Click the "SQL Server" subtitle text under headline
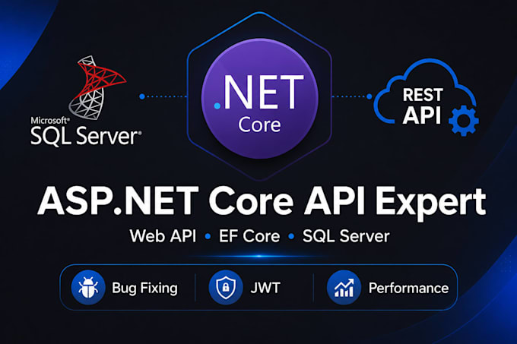The width and height of the screenshot is (517, 344). click(346, 236)
